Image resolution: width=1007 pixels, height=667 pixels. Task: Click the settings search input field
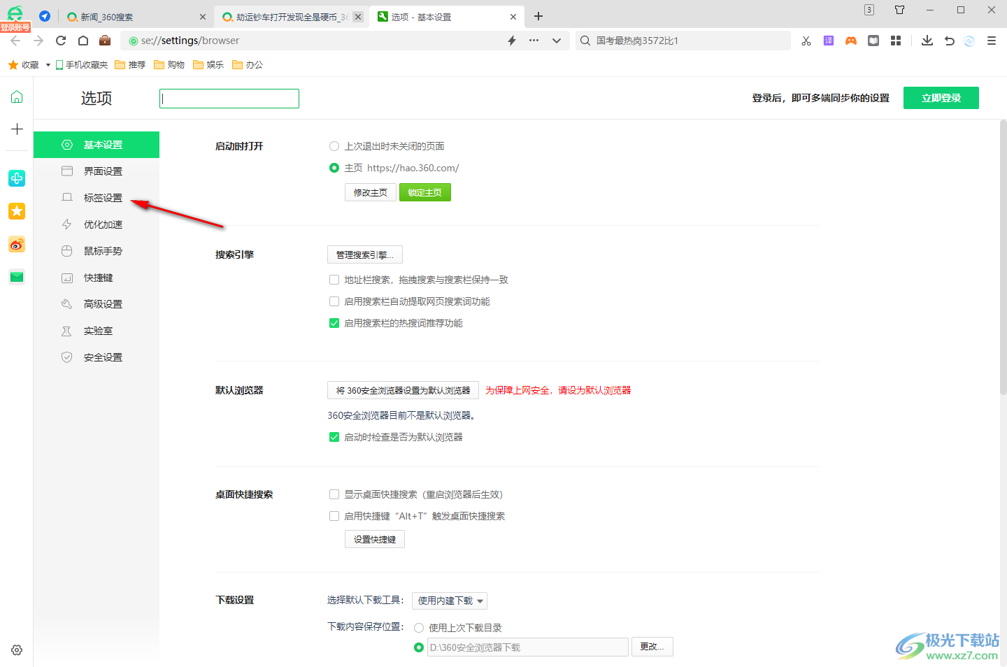pos(229,99)
